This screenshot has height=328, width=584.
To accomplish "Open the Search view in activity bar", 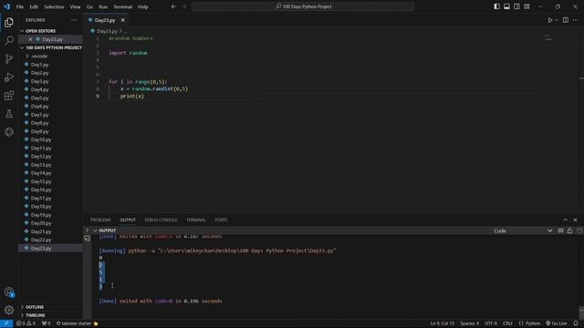I will [9, 40].
